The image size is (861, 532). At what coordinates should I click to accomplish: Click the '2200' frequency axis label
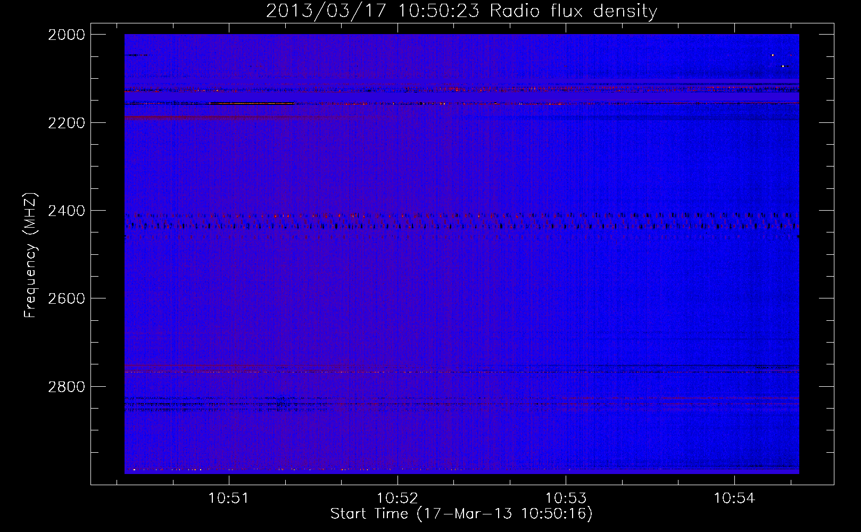coord(67,123)
